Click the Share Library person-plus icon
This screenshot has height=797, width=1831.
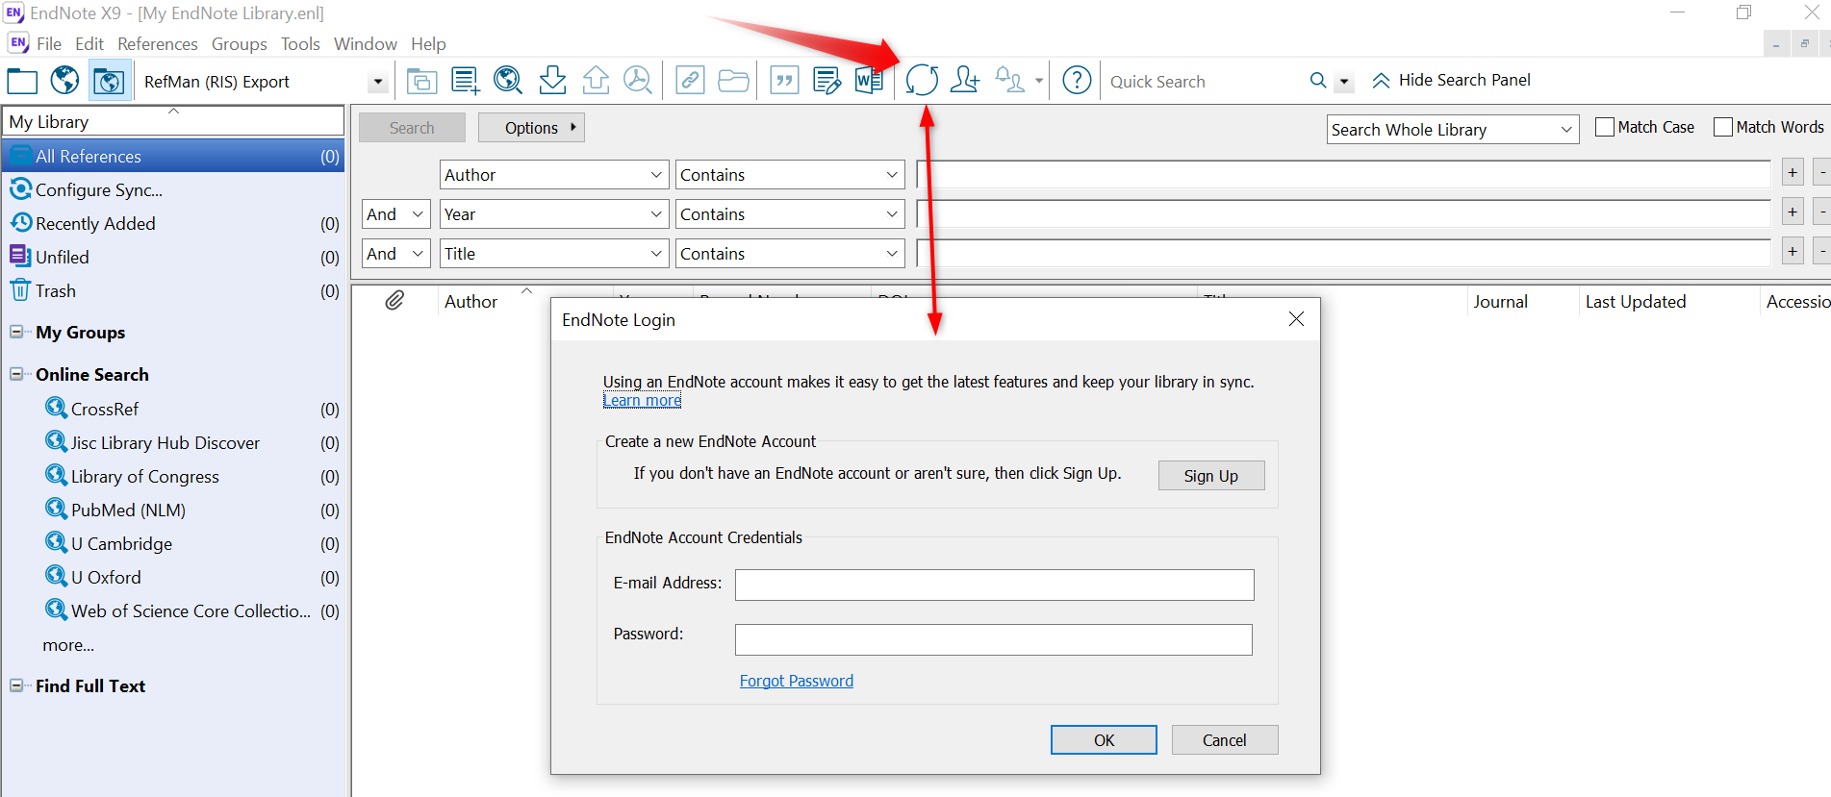pos(964,80)
